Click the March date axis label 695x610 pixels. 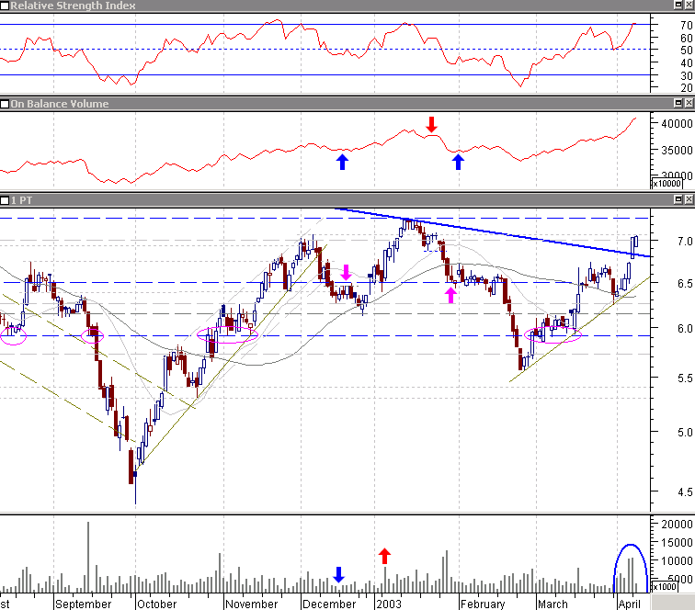pos(553,604)
